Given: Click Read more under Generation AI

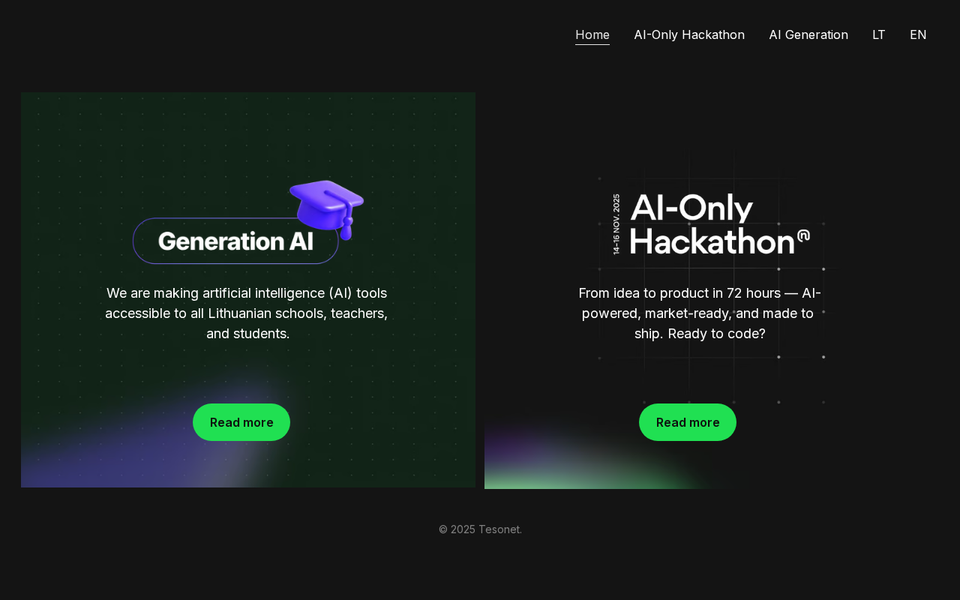Looking at the screenshot, I should pyautogui.click(x=241, y=422).
